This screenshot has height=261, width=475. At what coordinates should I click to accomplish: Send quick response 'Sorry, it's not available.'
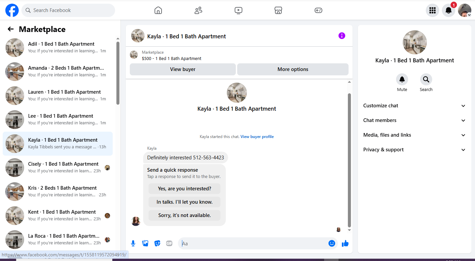[x=185, y=215]
